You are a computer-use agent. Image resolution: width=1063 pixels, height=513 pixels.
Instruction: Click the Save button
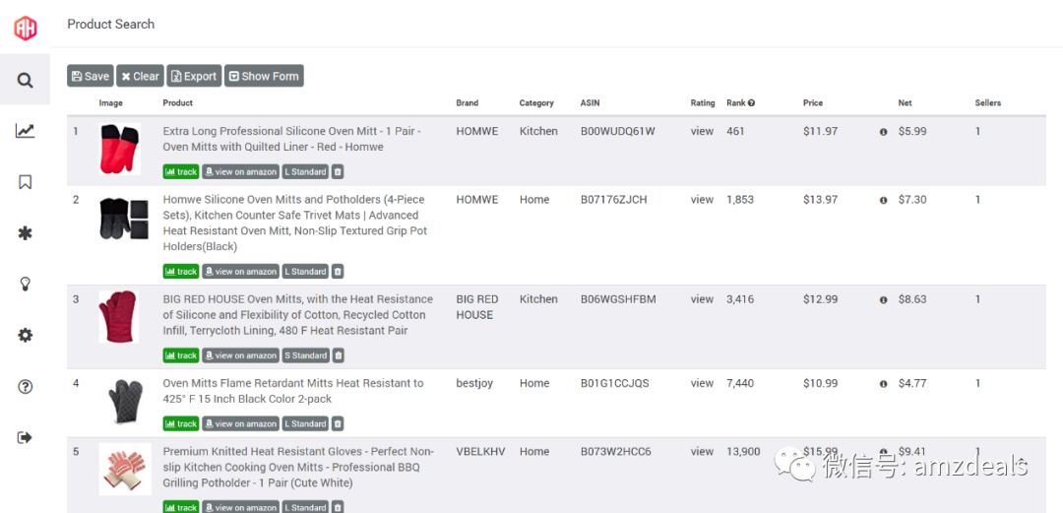coord(90,76)
